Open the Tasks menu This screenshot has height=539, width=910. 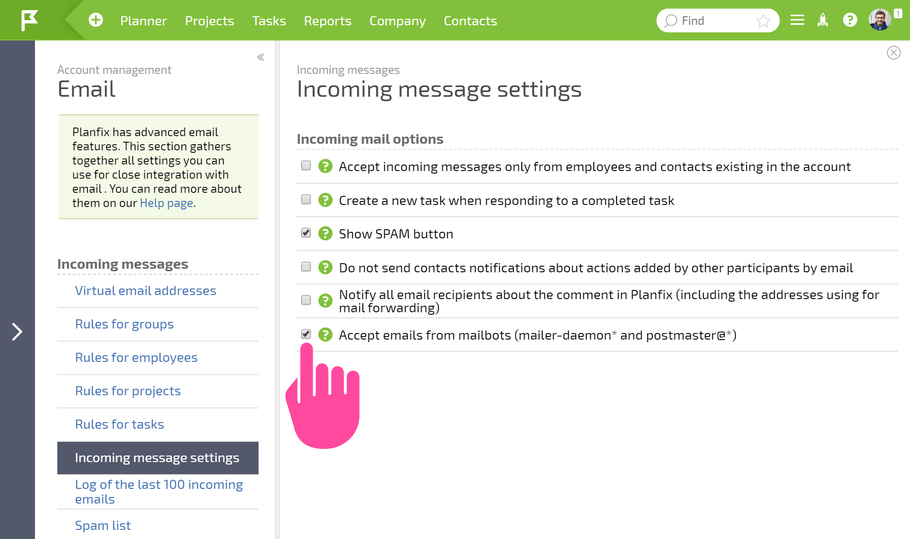click(x=269, y=21)
